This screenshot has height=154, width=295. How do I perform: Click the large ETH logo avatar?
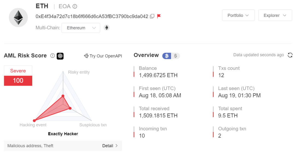pyautogui.click(x=19, y=18)
